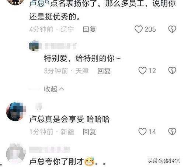Dislike the Xinjiang comment
This screenshot has height=167, width=184.
pos(172,132)
